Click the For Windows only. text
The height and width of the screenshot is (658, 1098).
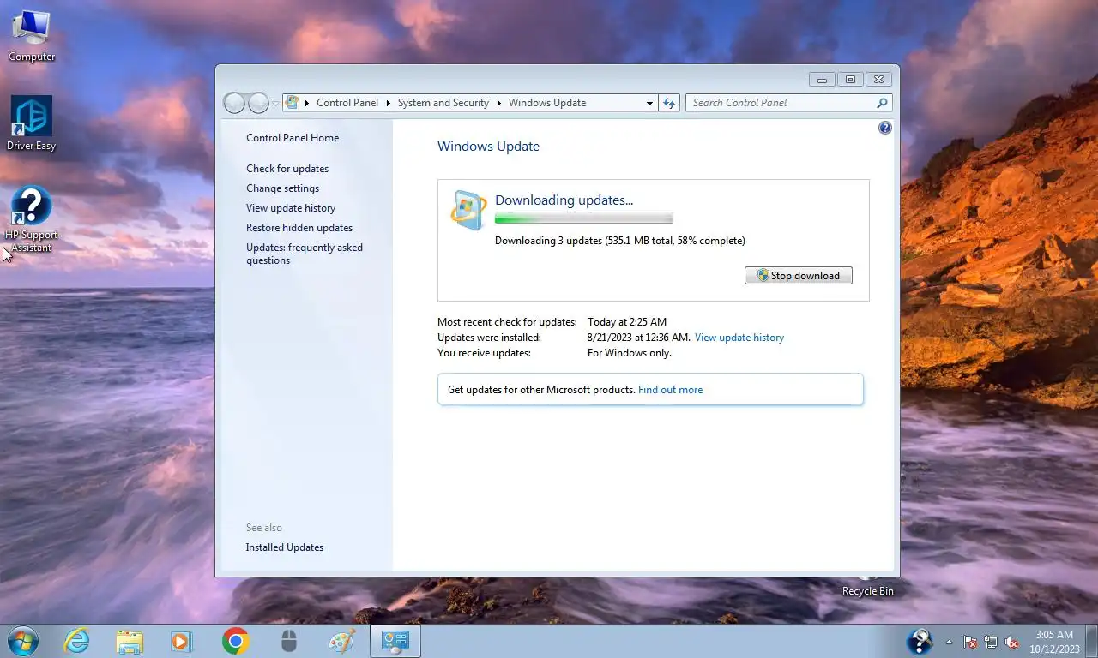tap(630, 353)
